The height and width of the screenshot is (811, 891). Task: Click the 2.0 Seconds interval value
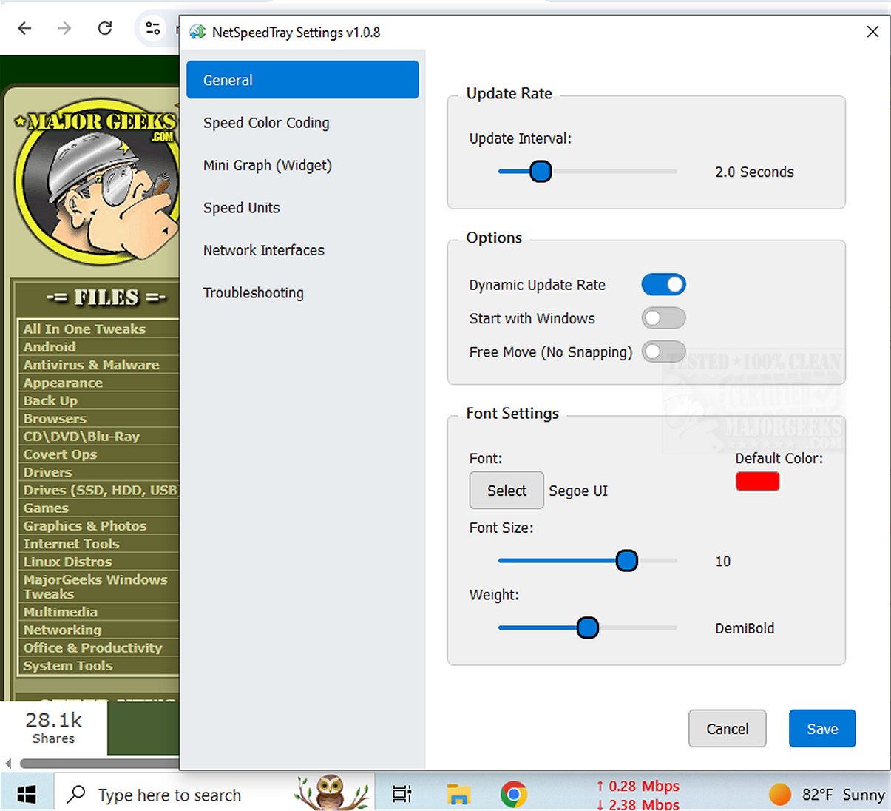[x=754, y=172]
